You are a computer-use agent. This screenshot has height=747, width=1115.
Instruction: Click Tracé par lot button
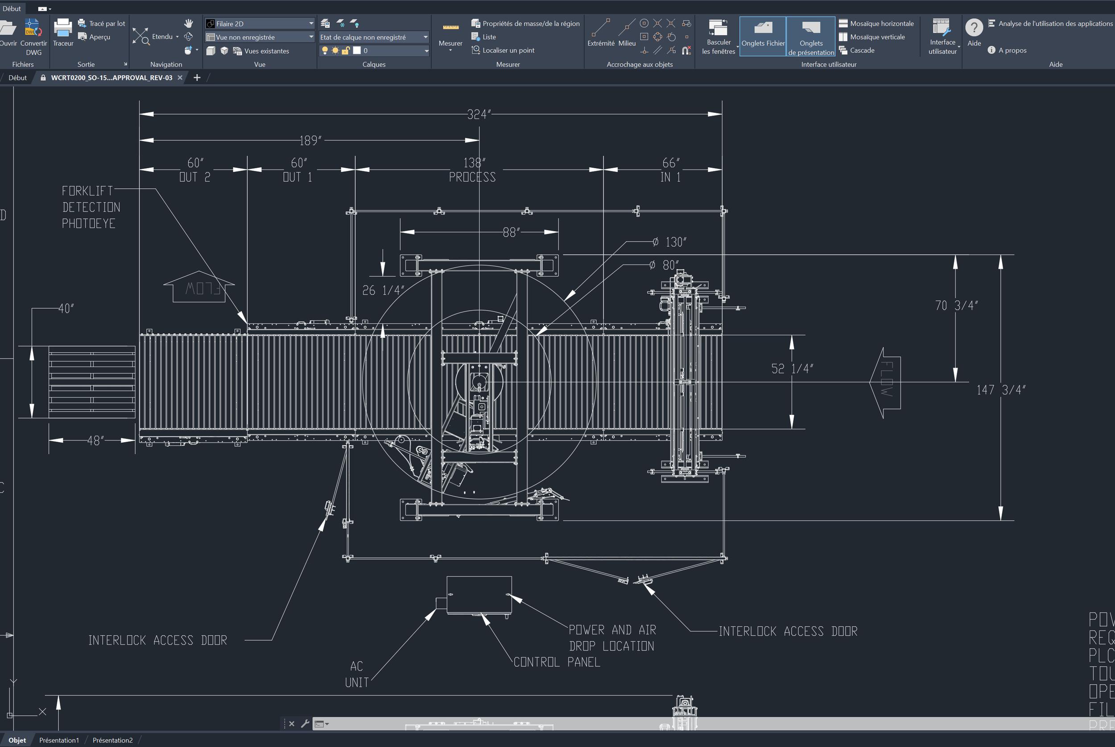[107, 23]
